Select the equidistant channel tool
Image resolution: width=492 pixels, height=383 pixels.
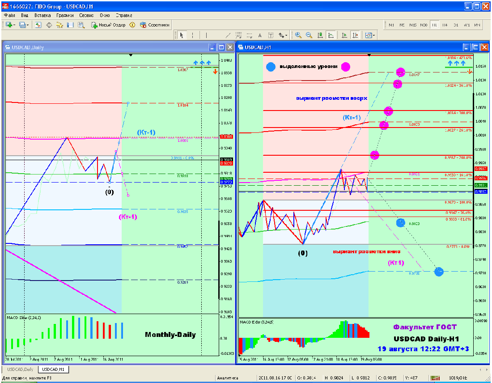click(238, 35)
